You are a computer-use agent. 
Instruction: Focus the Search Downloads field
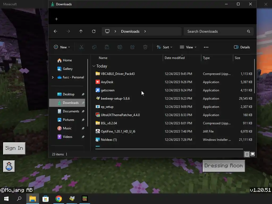click(x=219, y=31)
